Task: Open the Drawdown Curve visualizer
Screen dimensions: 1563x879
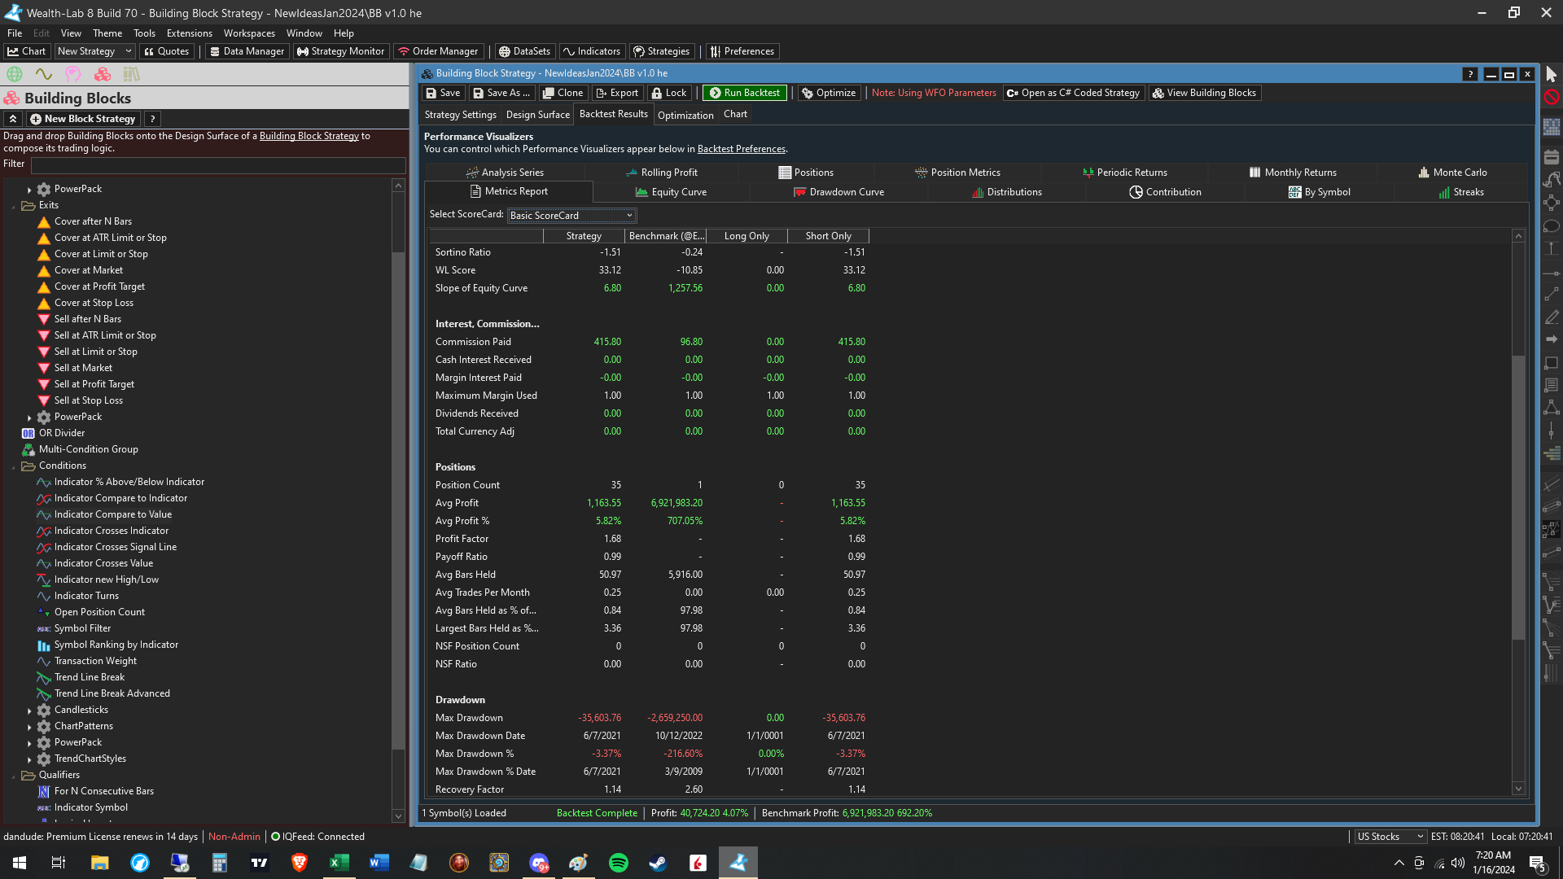Action: [838, 192]
